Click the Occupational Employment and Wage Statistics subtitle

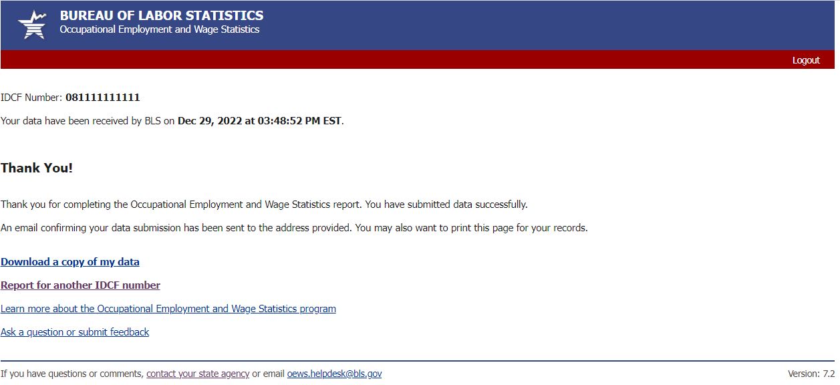(x=159, y=29)
